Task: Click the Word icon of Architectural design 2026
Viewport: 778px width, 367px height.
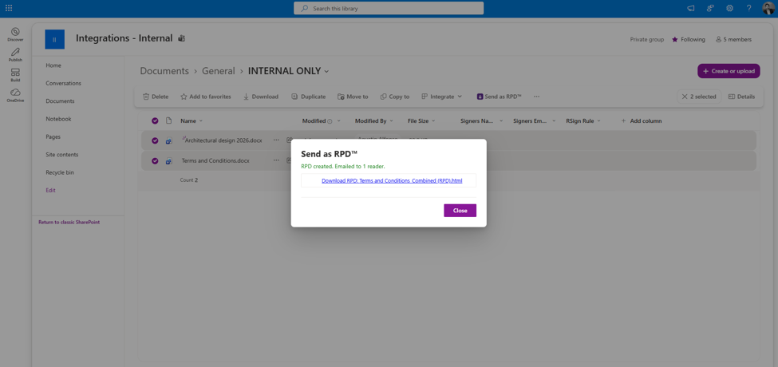Action: (168, 141)
